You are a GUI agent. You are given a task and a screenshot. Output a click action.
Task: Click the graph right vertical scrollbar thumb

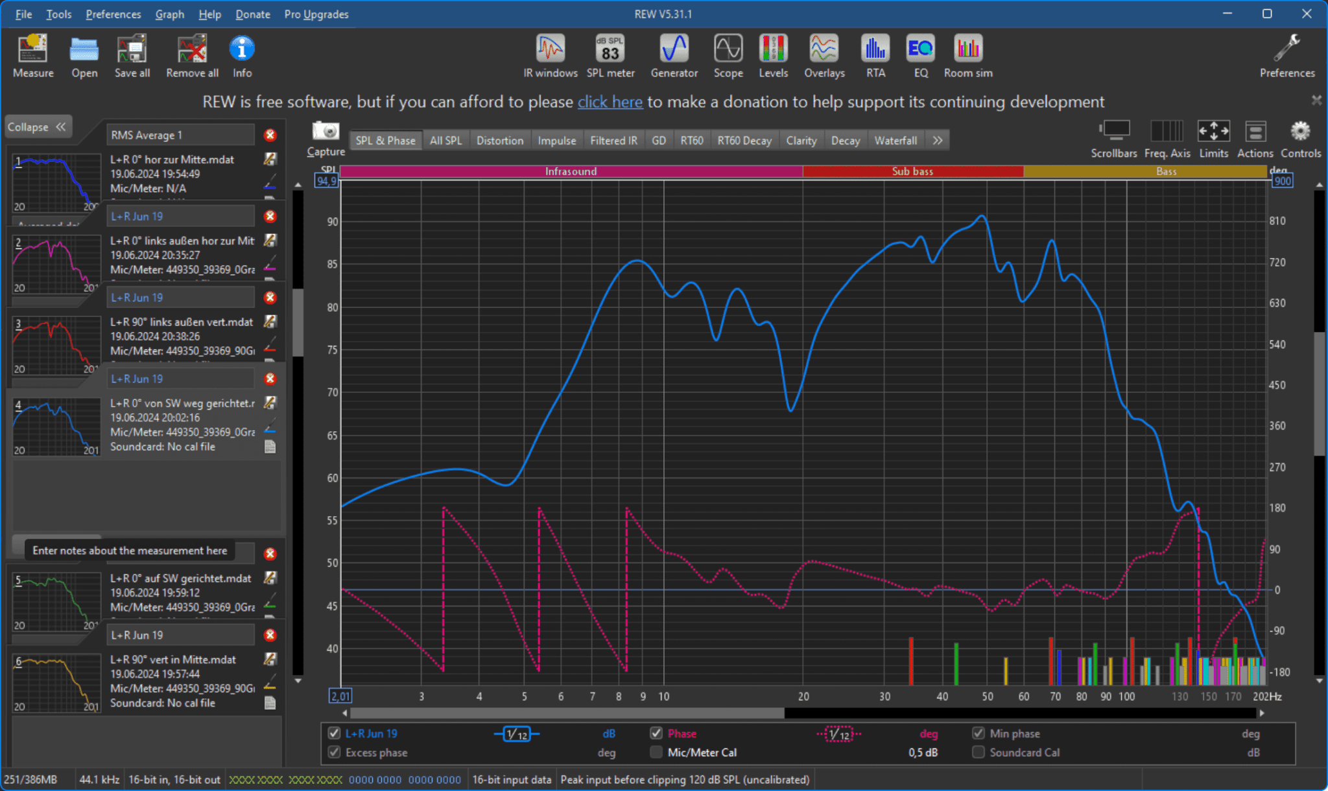point(1319,394)
